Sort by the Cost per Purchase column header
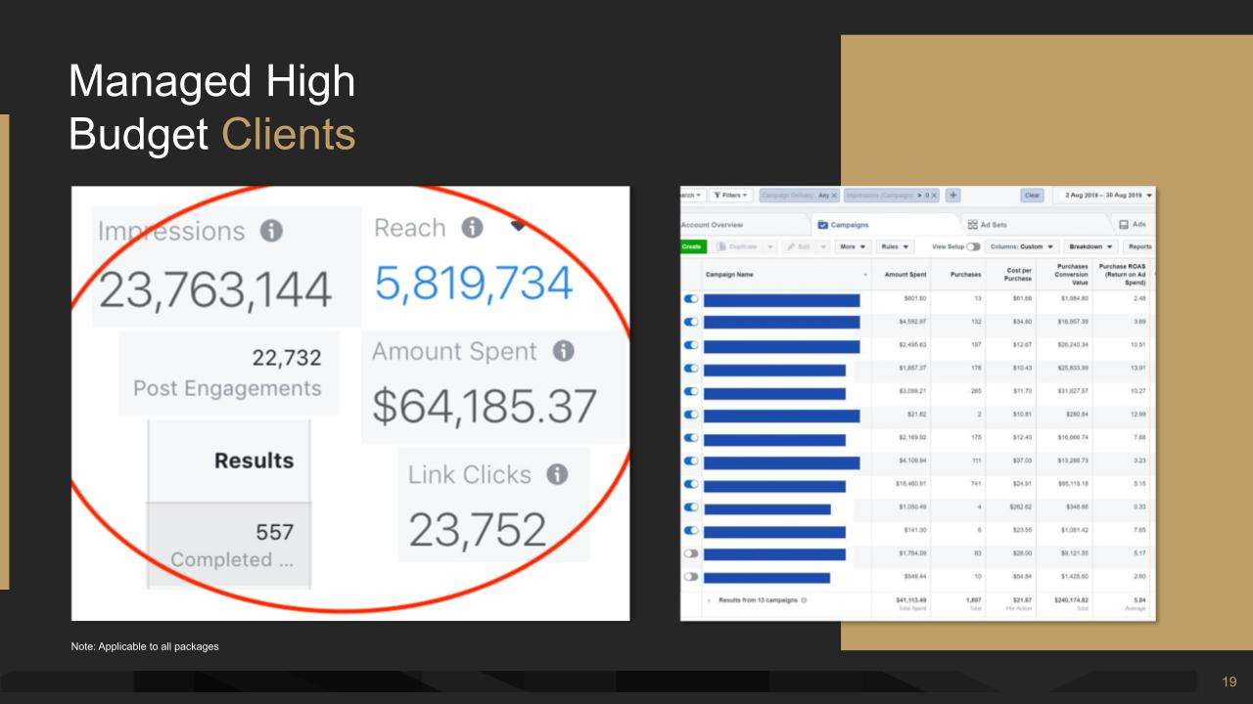The width and height of the screenshot is (1253, 704). pos(1013,275)
